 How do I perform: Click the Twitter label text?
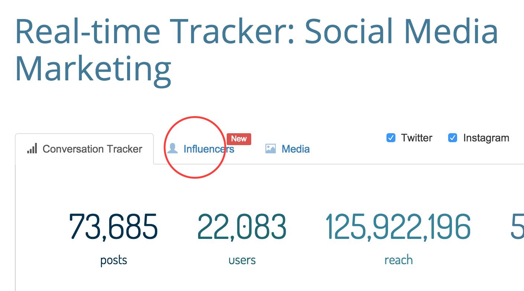(x=417, y=138)
